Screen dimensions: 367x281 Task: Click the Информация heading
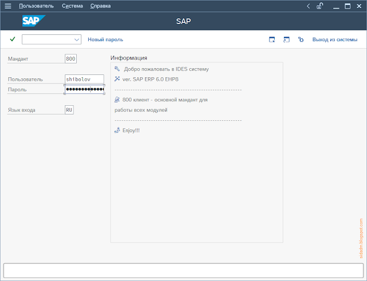point(128,58)
